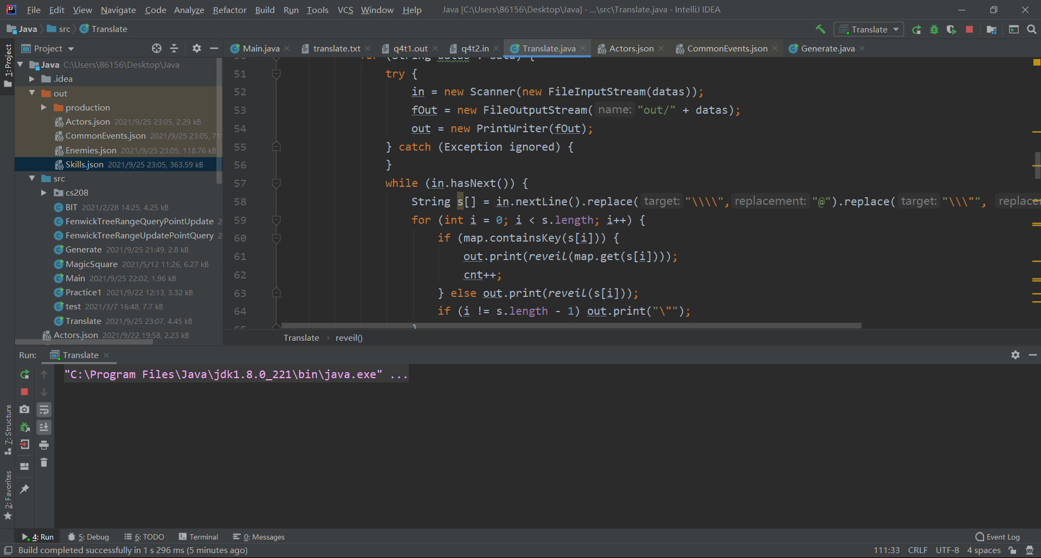Run with coverage shield icon
The image size is (1041, 558).
(952, 29)
